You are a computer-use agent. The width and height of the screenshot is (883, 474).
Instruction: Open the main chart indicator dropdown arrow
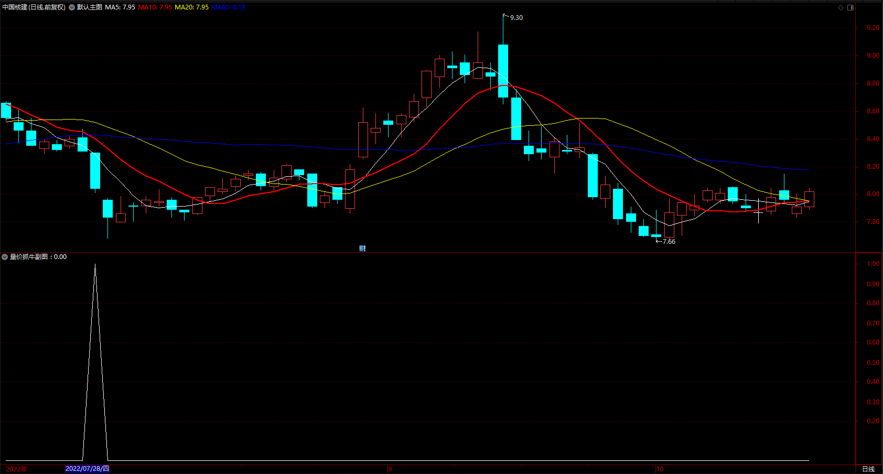tap(72, 7)
